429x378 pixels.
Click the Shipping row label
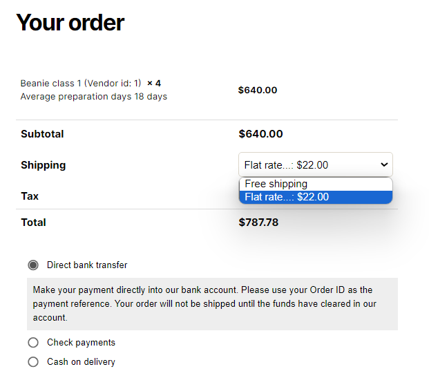point(44,165)
